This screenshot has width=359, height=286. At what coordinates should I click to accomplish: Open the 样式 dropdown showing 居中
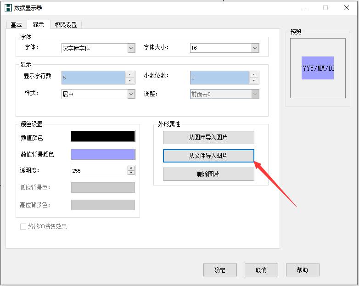(x=131, y=94)
